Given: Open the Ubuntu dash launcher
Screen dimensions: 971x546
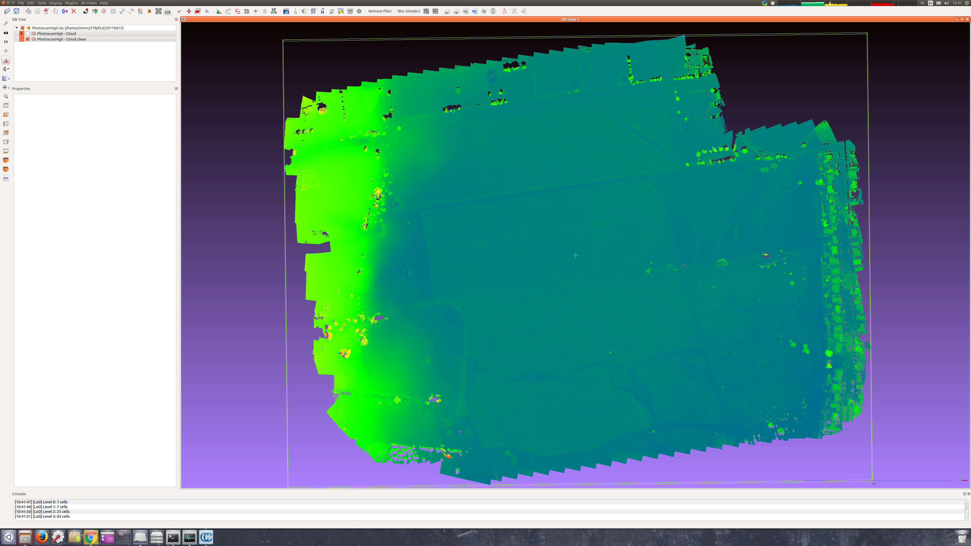Looking at the screenshot, I should click(x=9, y=537).
